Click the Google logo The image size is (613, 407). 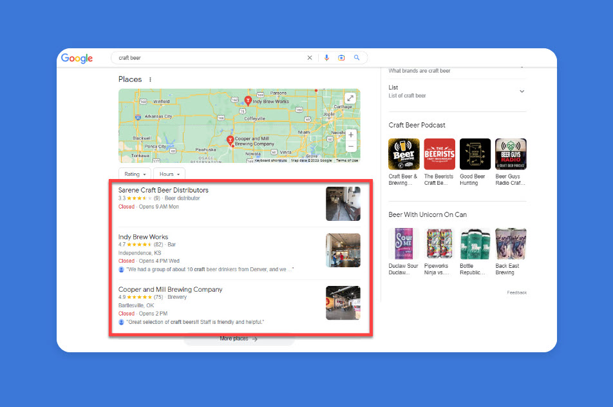(77, 58)
